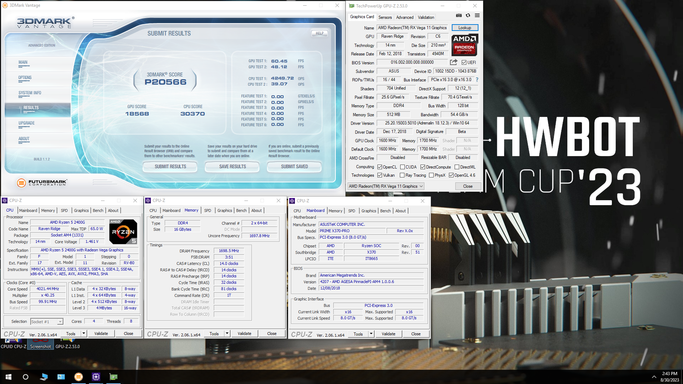Toggle the PhysX checkbox

tap(431, 175)
